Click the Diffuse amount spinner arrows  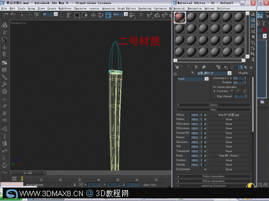[x=201, y=115]
